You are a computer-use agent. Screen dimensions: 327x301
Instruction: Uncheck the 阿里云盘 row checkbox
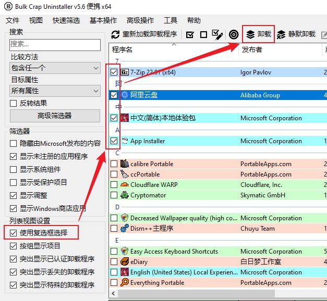114,95
